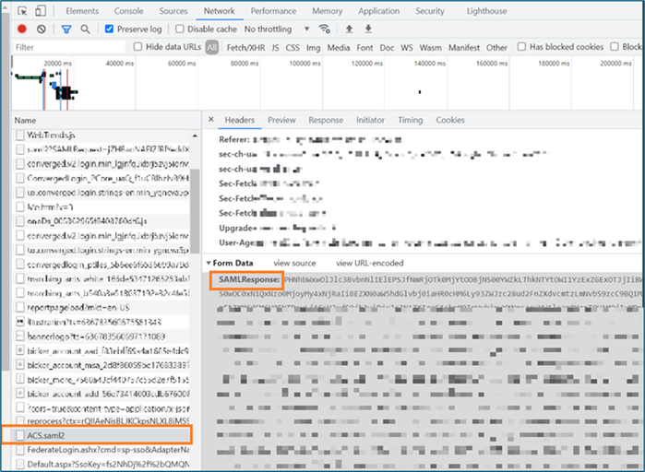This screenshot has height=472, width=645.
Task: Select the All request type filter
Action: [212, 47]
